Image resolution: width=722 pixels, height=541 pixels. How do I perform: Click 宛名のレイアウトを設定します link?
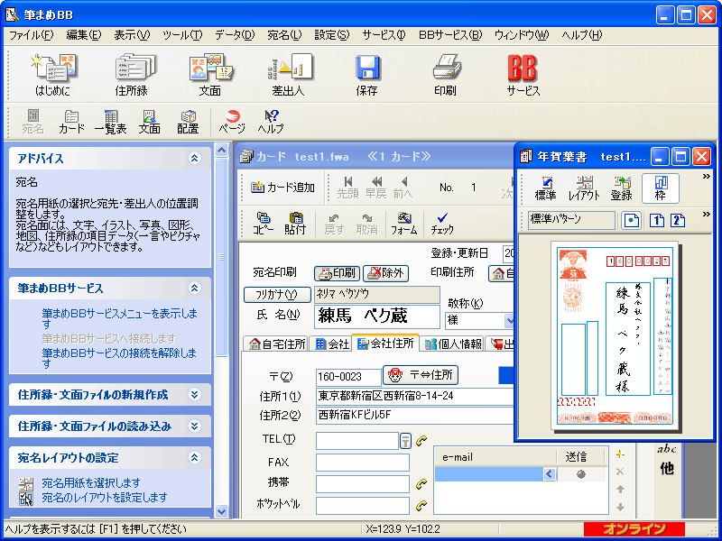[x=105, y=498]
